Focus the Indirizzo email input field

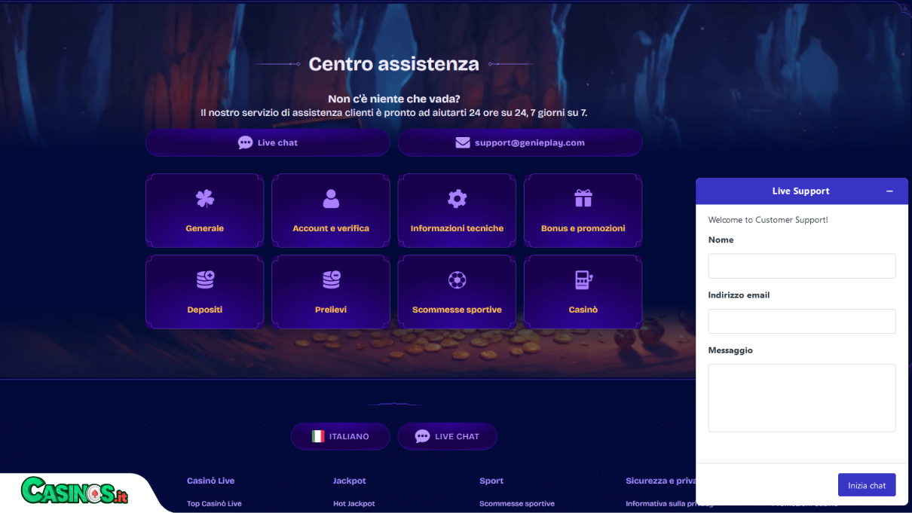pyautogui.click(x=802, y=321)
